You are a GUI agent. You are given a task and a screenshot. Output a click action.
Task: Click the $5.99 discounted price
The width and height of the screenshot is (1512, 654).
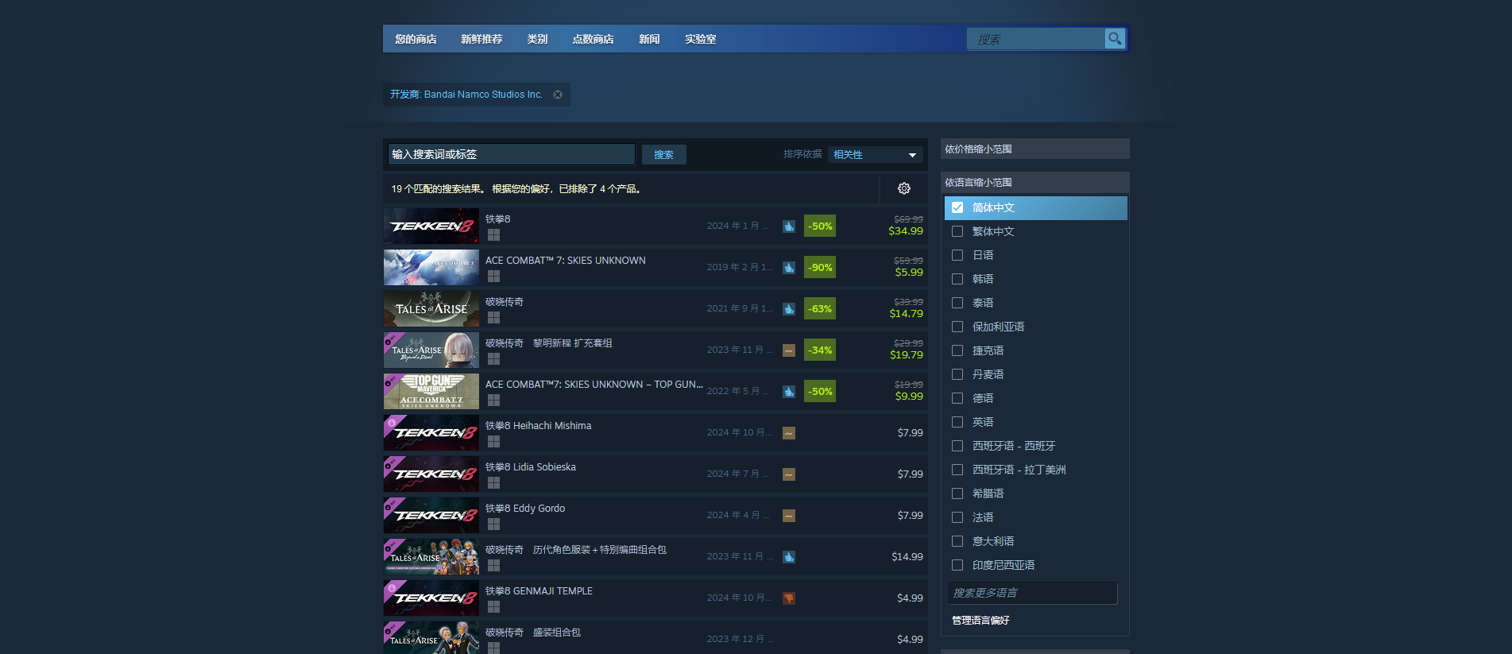(909, 273)
